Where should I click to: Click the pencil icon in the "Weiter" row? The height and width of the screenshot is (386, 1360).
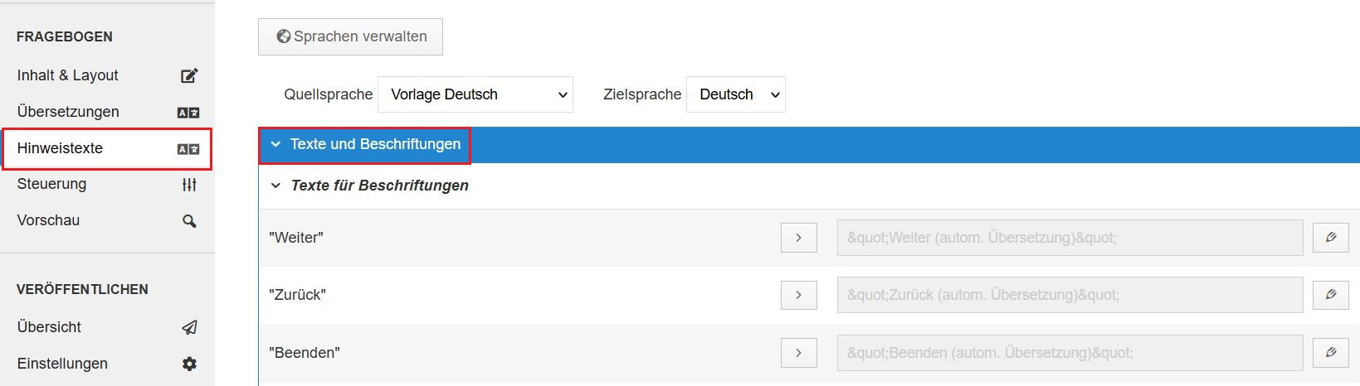(x=1331, y=238)
